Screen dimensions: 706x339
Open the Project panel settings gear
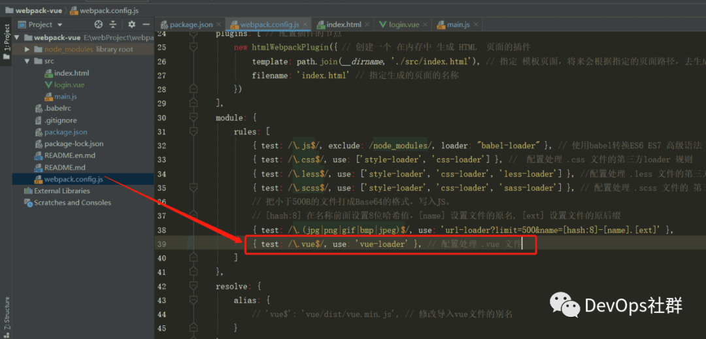pos(131,24)
